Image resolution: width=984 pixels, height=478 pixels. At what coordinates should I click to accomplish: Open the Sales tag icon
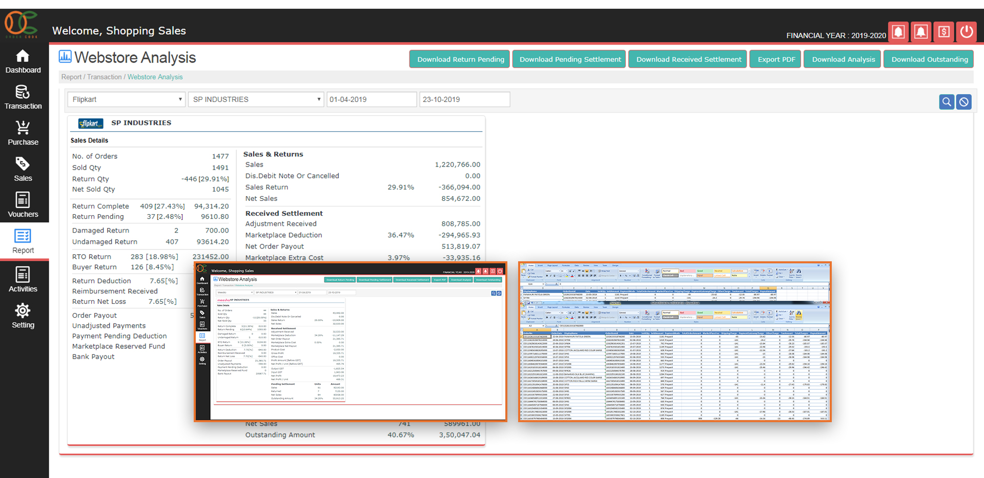click(23, 164)
